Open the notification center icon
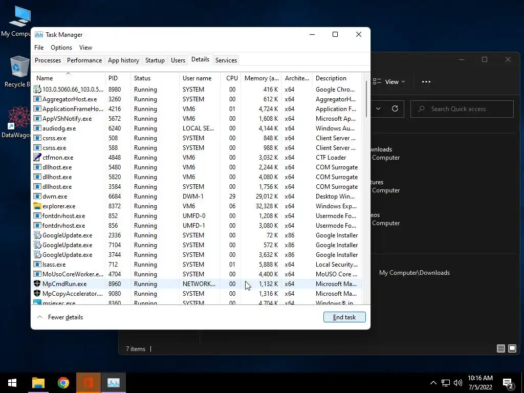Screen dimensions: 524x393 point(508,383)
